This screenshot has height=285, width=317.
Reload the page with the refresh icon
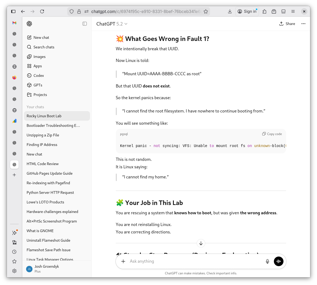click(x=42, y=11)
